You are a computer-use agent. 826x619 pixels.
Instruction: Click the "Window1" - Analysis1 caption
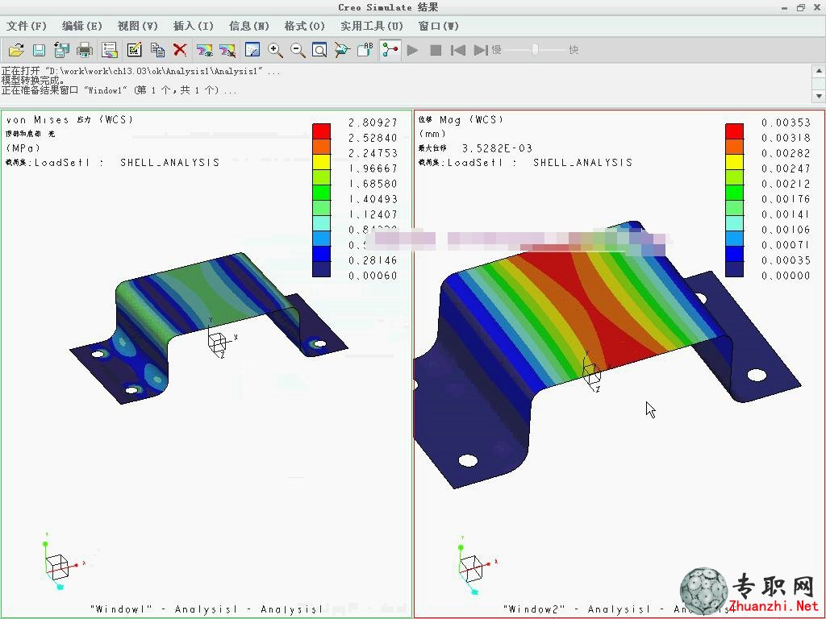tap(206, 609)
